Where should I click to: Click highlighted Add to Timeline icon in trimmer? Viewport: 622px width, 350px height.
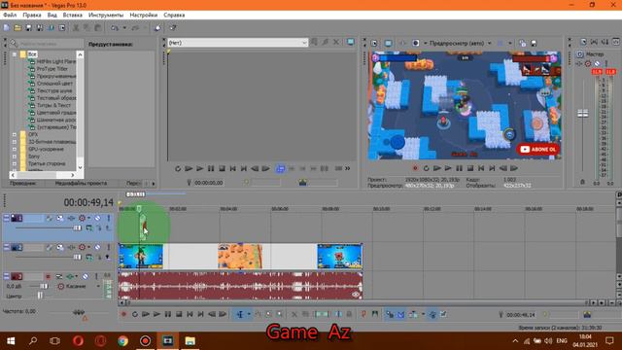pyautogui.click(x=280, y=168)
